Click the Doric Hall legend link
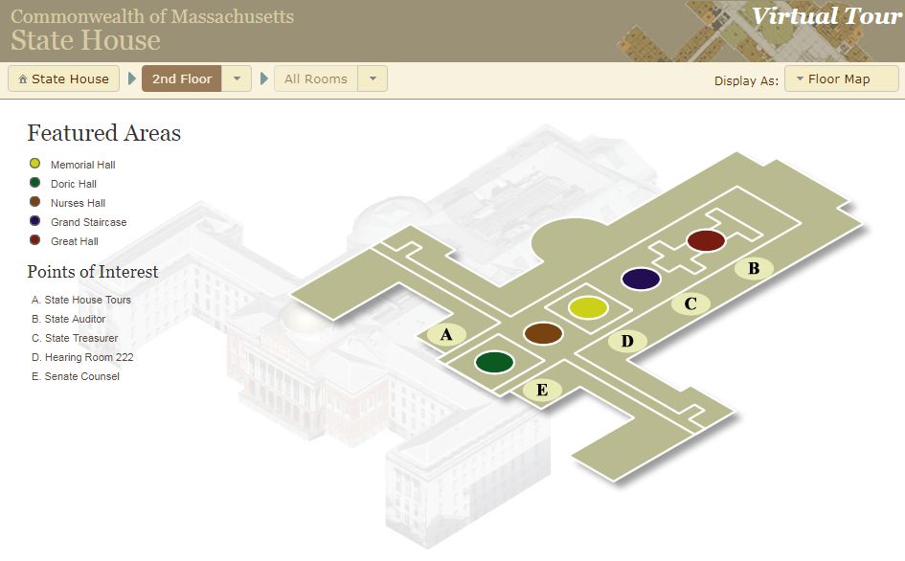 point(74,184)
